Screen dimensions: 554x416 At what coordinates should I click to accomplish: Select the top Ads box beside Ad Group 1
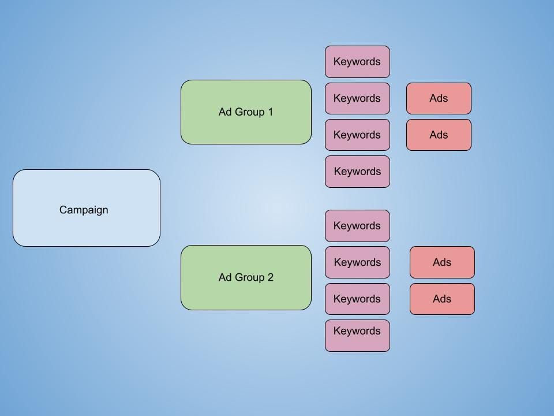pos(439,98)
